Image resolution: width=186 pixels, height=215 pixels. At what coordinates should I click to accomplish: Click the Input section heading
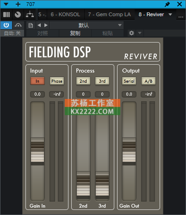pos(37,71)
